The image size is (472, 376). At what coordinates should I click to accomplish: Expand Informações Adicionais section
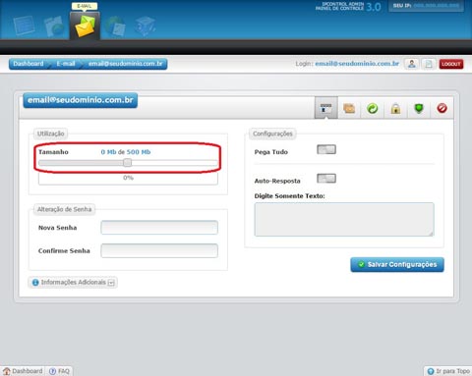(x=73, y=282)
